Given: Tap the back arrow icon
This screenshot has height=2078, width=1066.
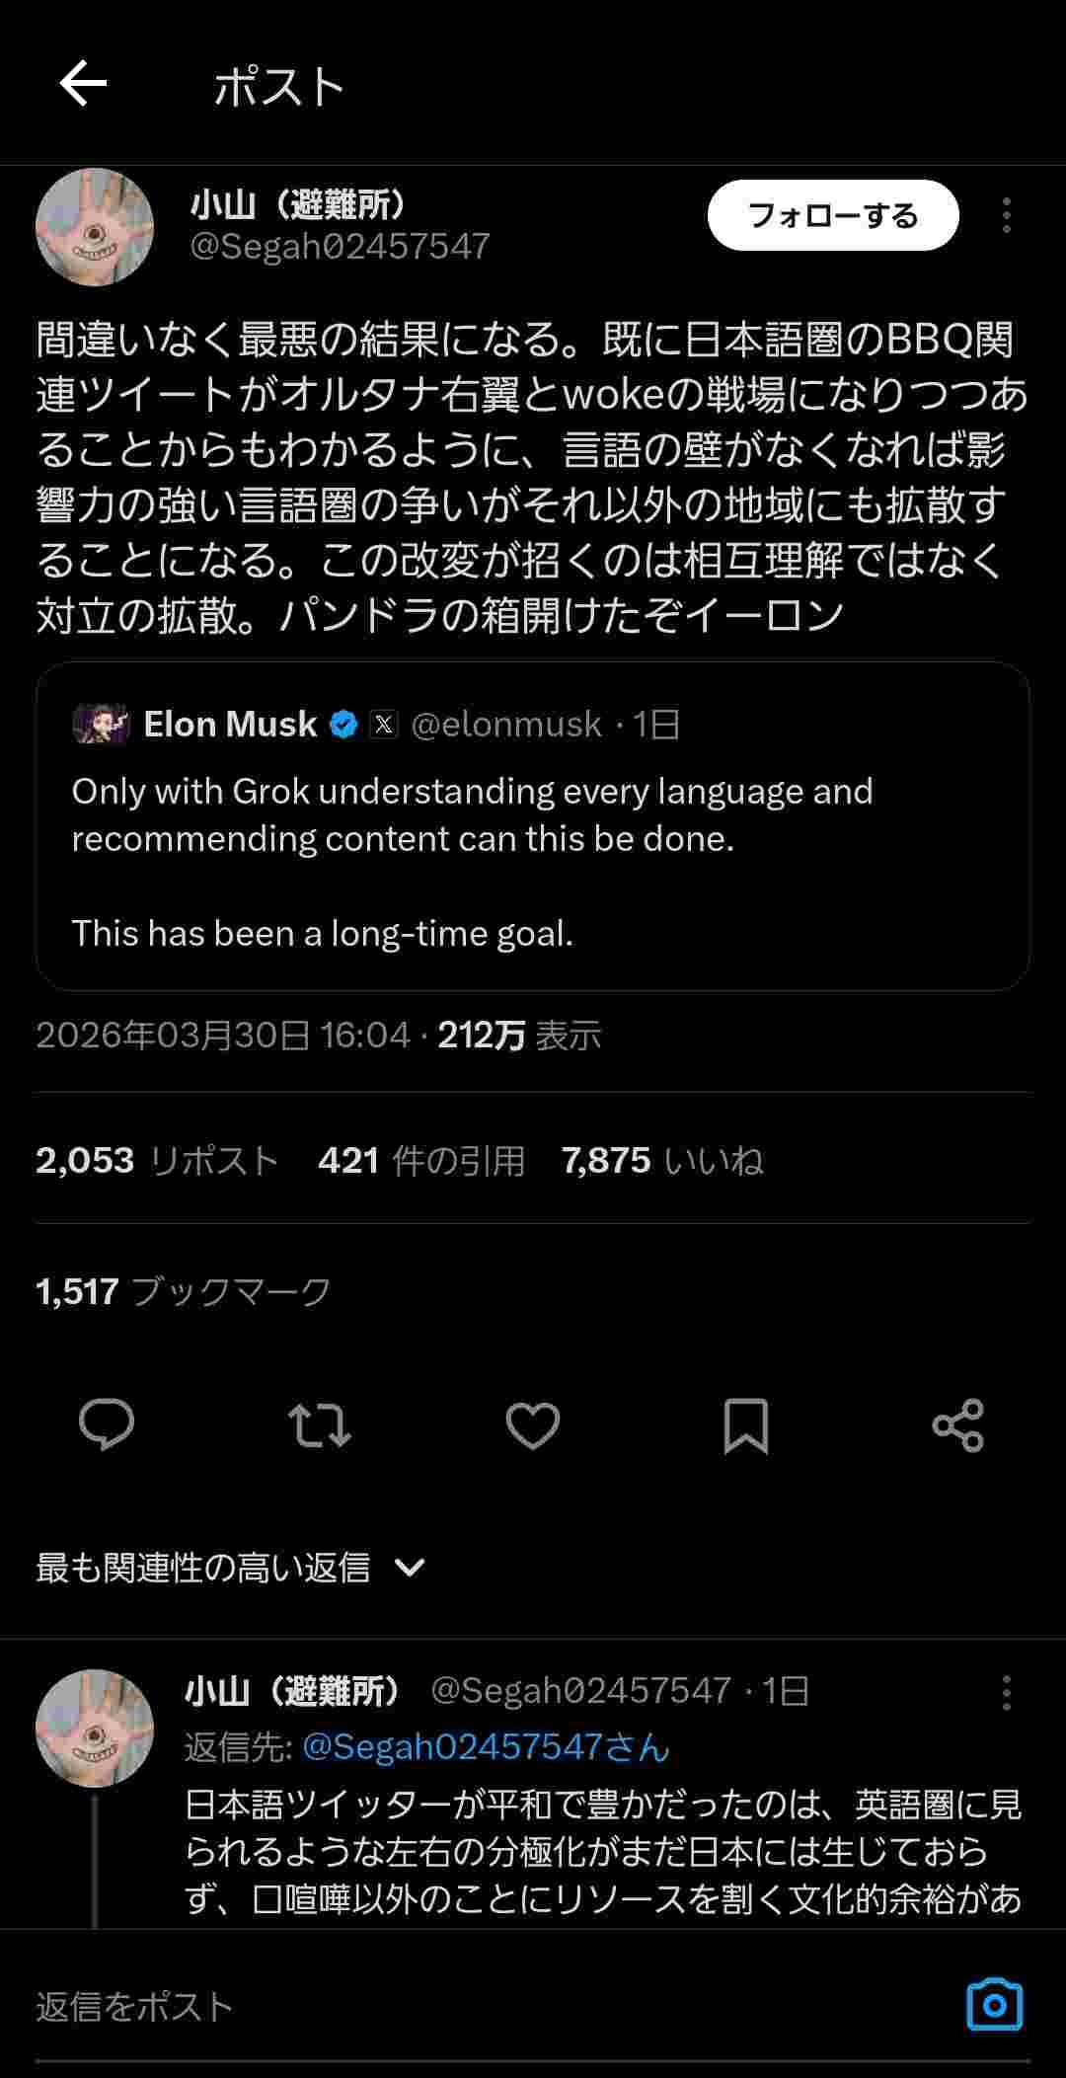Looking at the screenshot, I should tap(83, 83).
